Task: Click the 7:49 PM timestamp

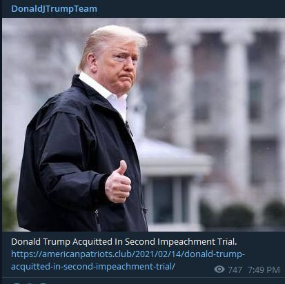Action: click(x=264, y=270)
